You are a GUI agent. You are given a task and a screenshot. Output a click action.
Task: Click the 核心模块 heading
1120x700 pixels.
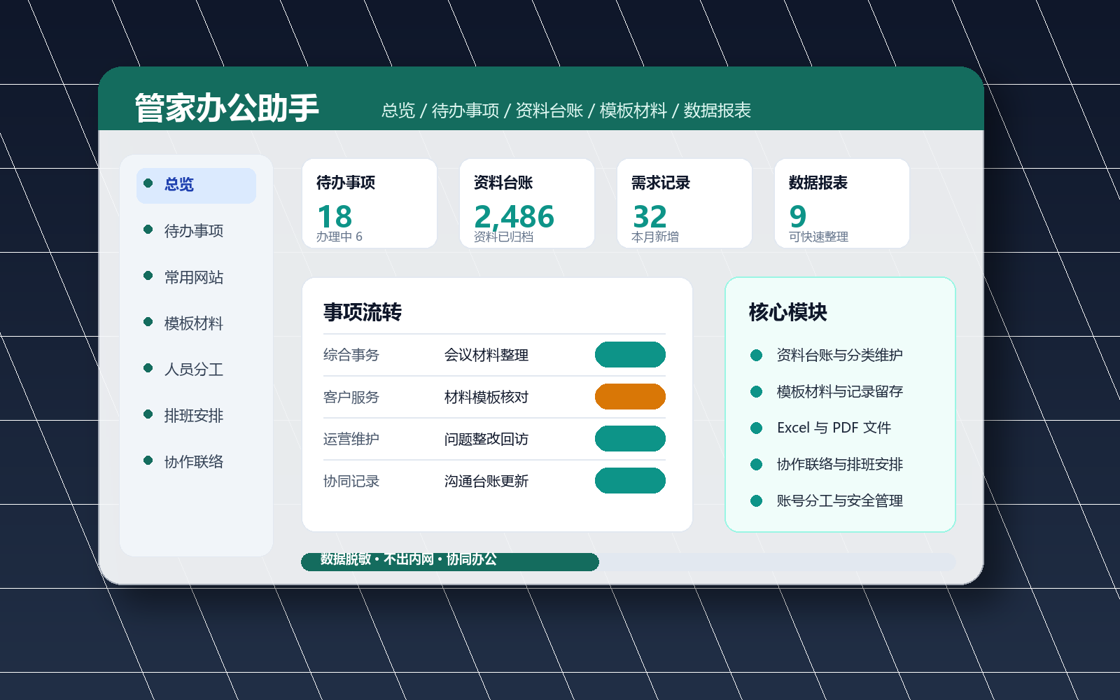coord(788,312)
